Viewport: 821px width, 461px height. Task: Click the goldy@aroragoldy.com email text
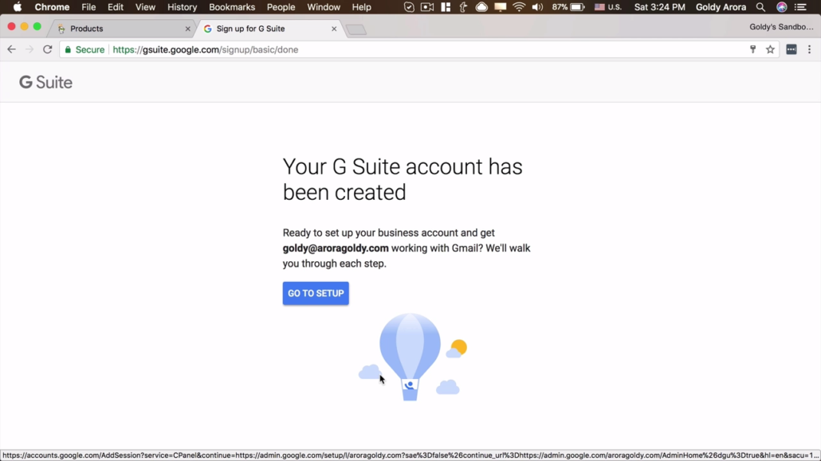tap(336, 248)
